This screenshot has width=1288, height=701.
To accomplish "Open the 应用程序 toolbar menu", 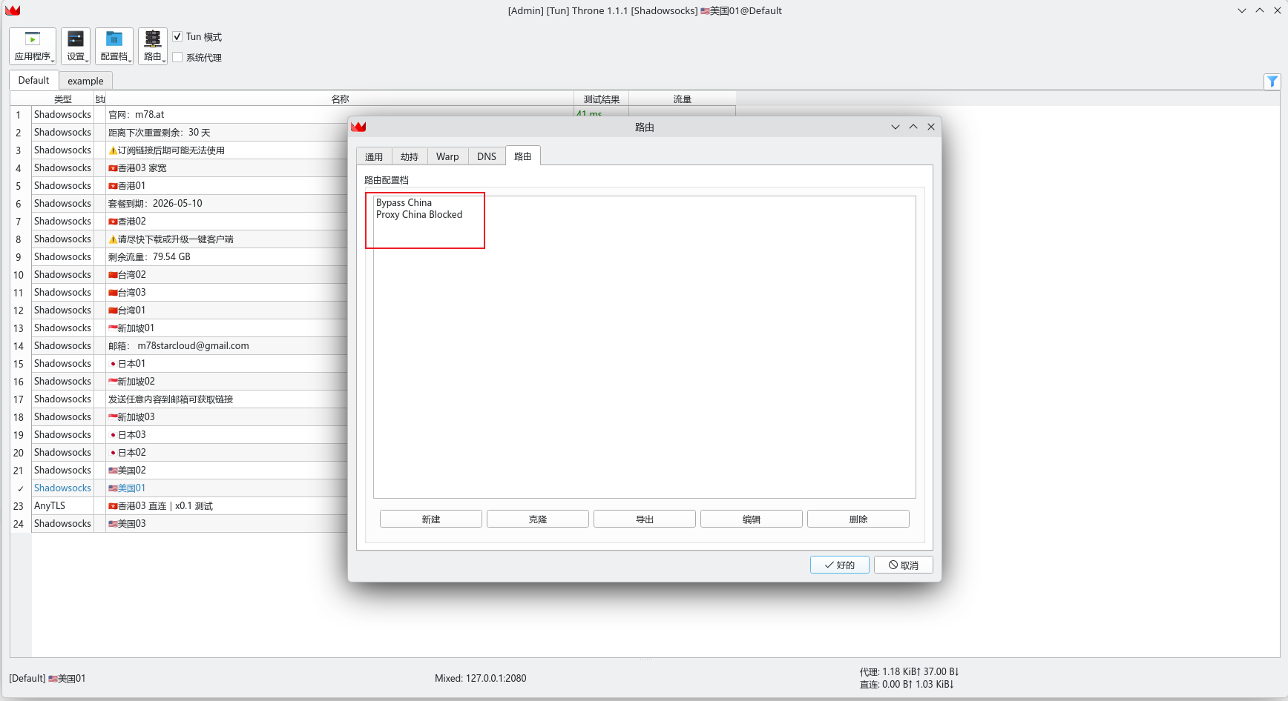I will [x=33, y=46].
